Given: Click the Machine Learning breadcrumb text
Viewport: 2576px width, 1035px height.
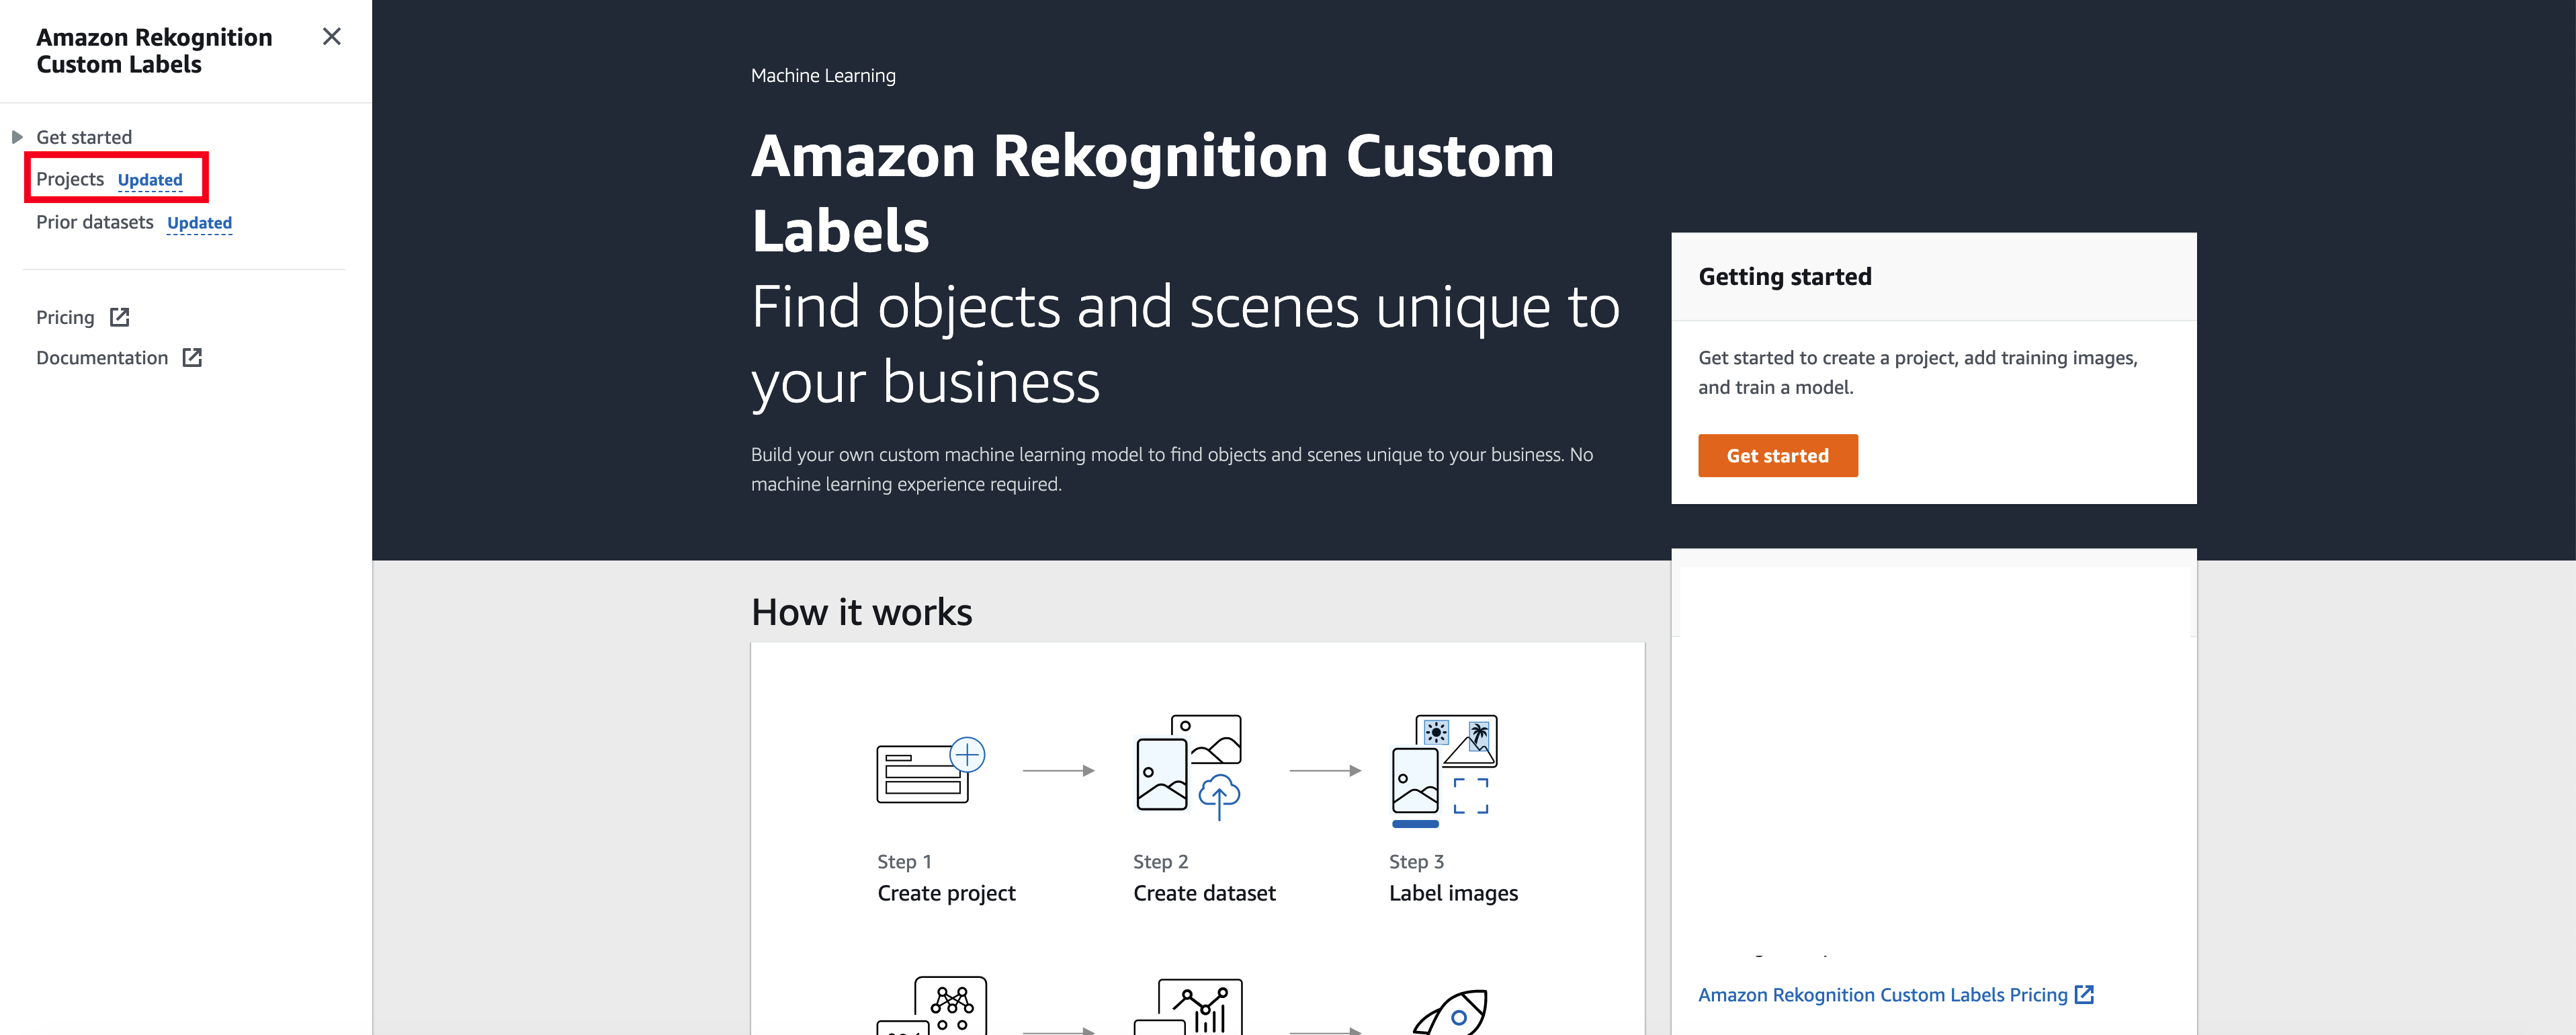Looking at the screenshot, I should pos(823,75).
